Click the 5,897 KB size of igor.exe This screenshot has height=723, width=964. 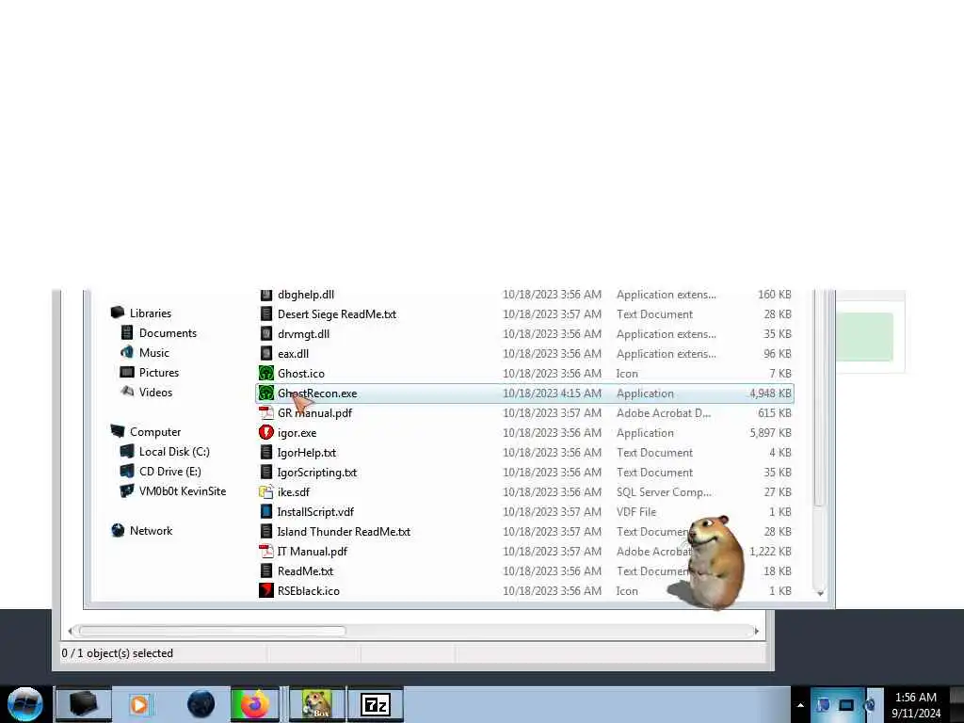click(x=770, y=432)
